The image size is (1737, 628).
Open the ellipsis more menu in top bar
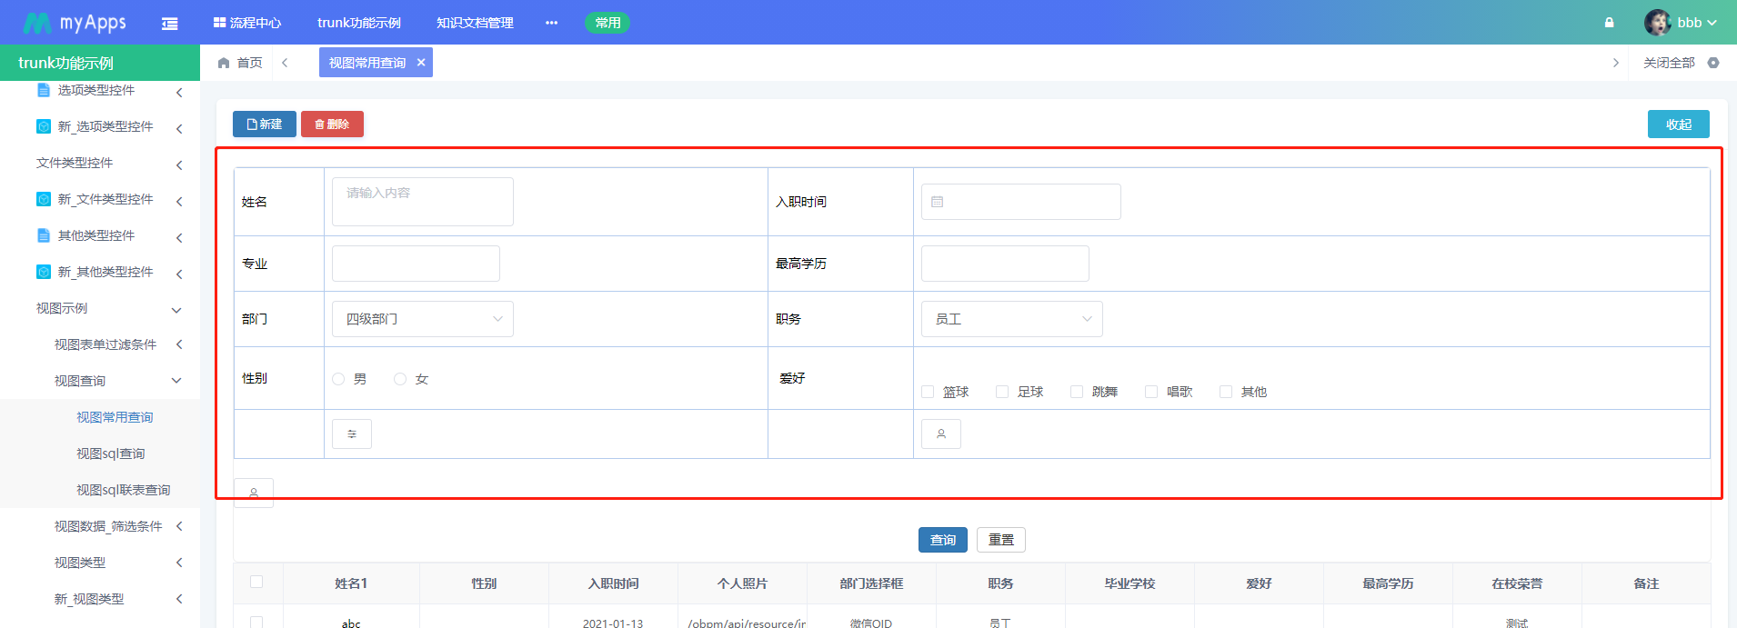(551, 23)
